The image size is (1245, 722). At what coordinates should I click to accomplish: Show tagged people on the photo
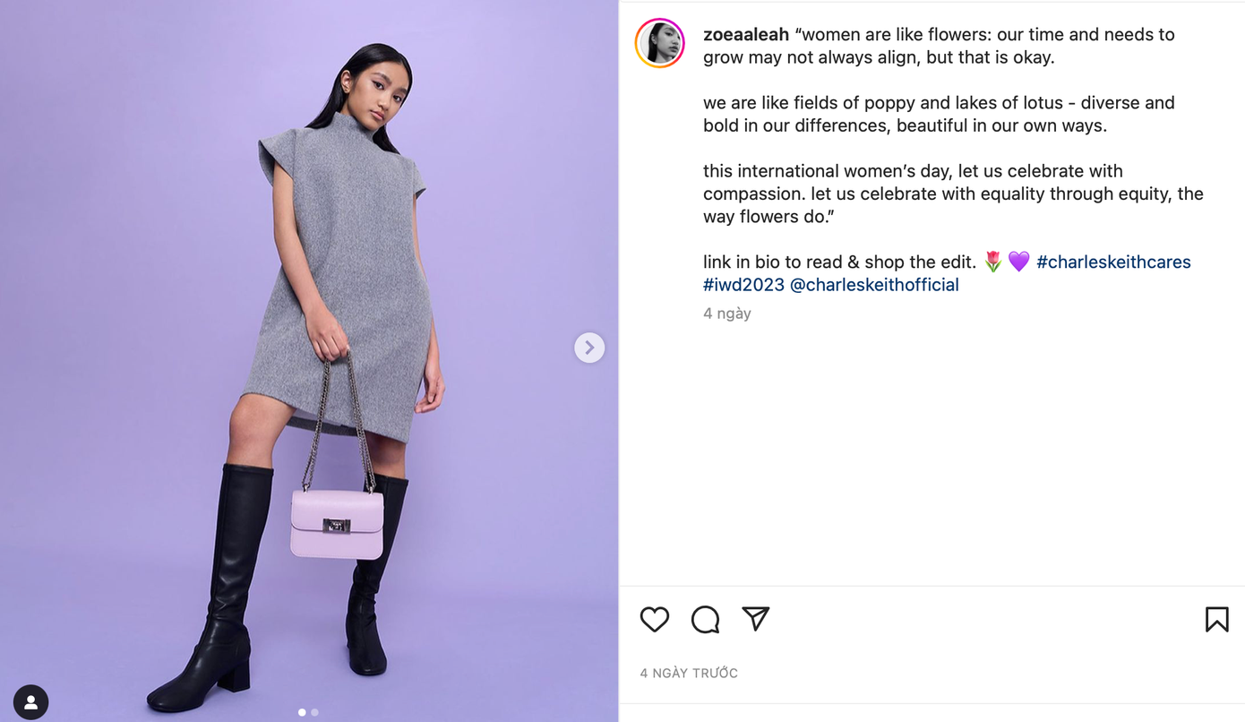30,702
